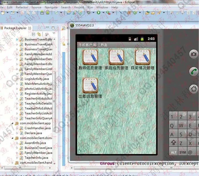
Task: Click Package Explorer scroll right arrow
Action: pyautogui.click(x=50, y=168)
